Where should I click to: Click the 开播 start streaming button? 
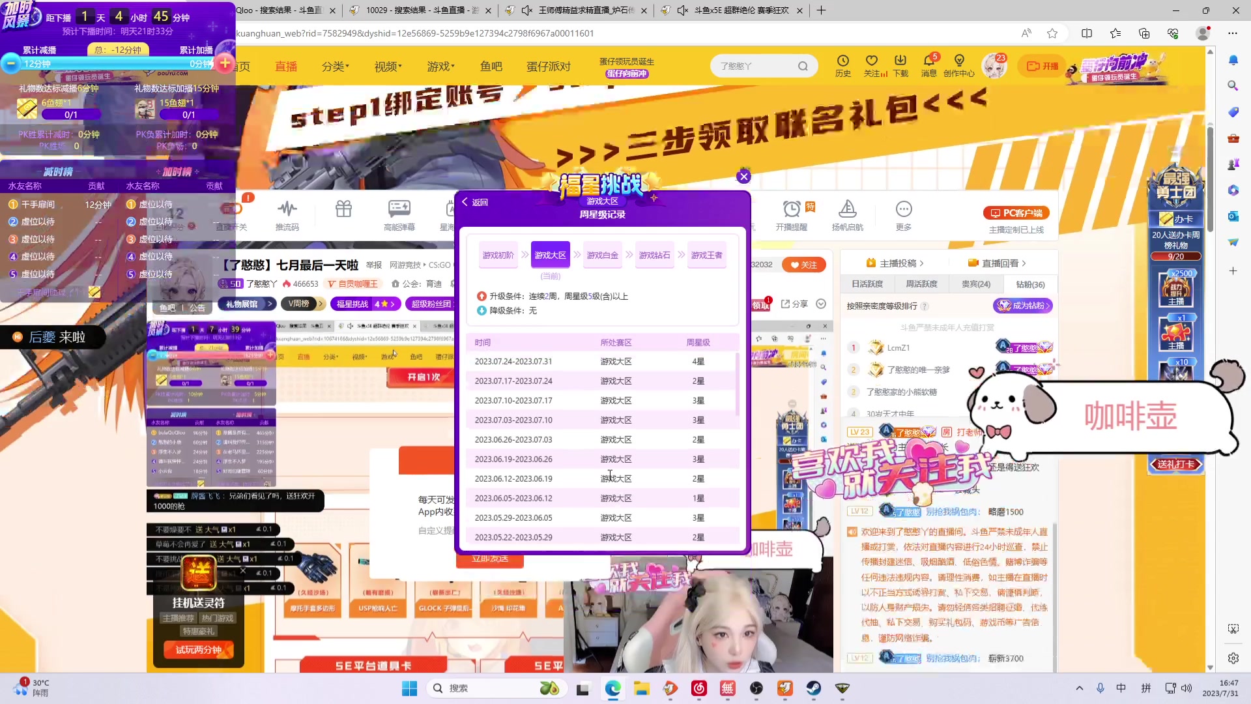pos(1042,66)
